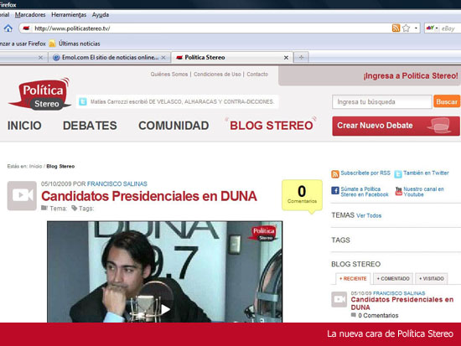Play the Candidatos Presidenciales video
Screen dimensions: 461x346
(x=165, y=308)
